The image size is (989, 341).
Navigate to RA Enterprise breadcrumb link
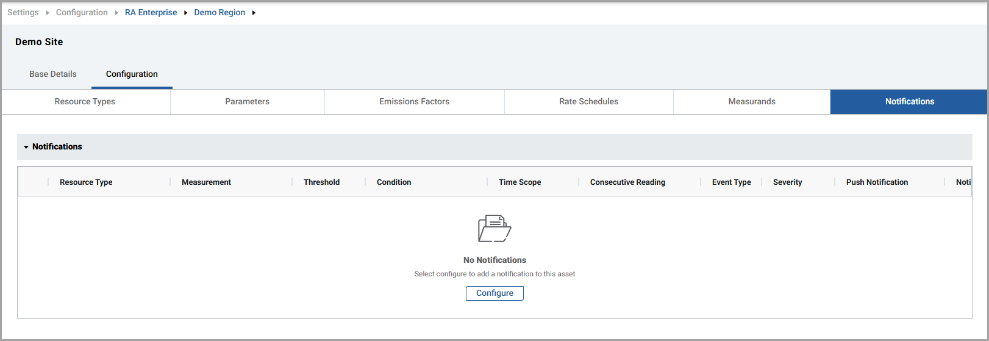[151, 13]
